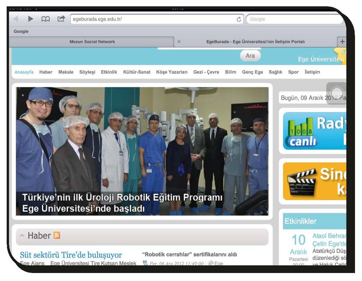Open the Sağlık menu item
The width and height of the screenshot is (362, 281).
275,72
